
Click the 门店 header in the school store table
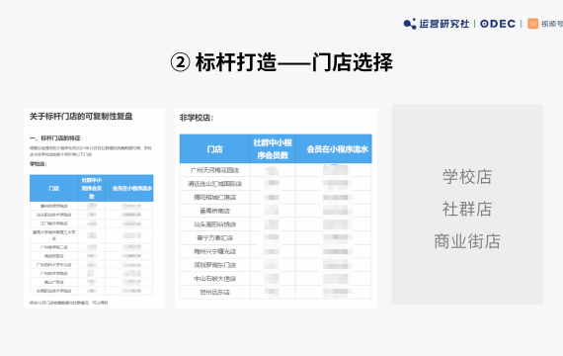tap(54, 188)
